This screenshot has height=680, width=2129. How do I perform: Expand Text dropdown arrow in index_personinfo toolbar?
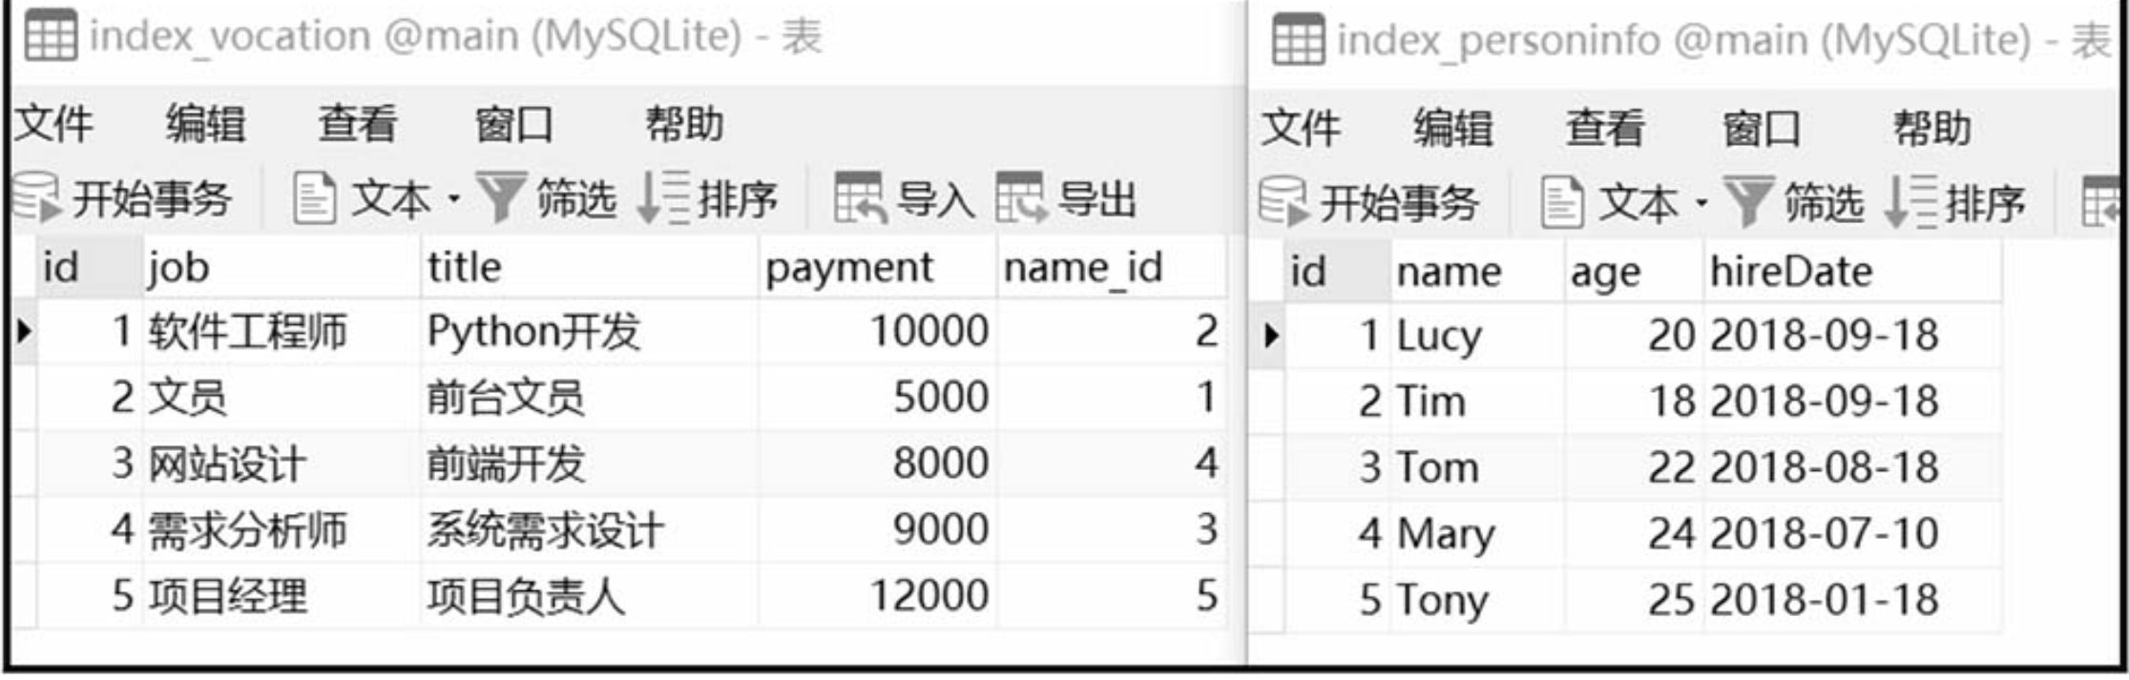pos(1701,203)
